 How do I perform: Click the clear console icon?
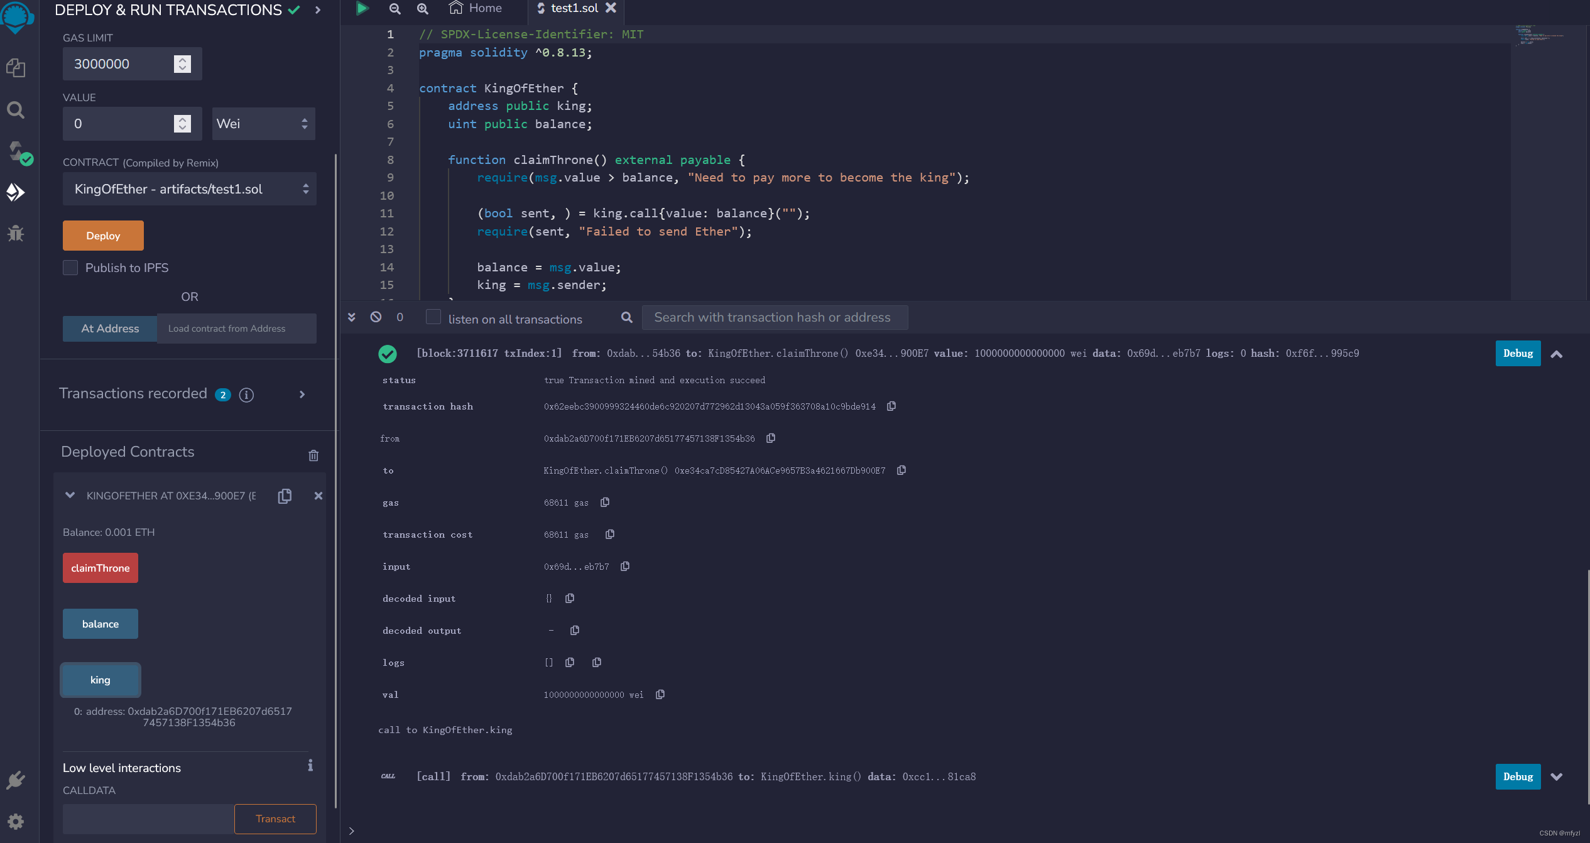[x=376, y=317]
